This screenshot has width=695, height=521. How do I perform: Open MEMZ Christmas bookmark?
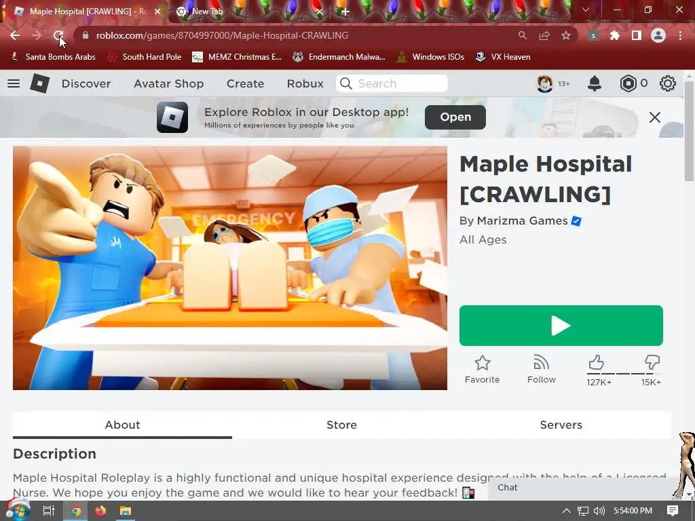[x=237, y=57]
